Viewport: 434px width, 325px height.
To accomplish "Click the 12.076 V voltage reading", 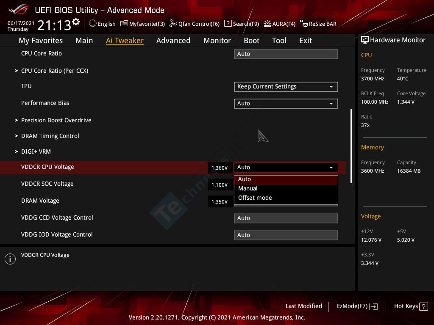I will pyautogui.click(x=371, y=240).
